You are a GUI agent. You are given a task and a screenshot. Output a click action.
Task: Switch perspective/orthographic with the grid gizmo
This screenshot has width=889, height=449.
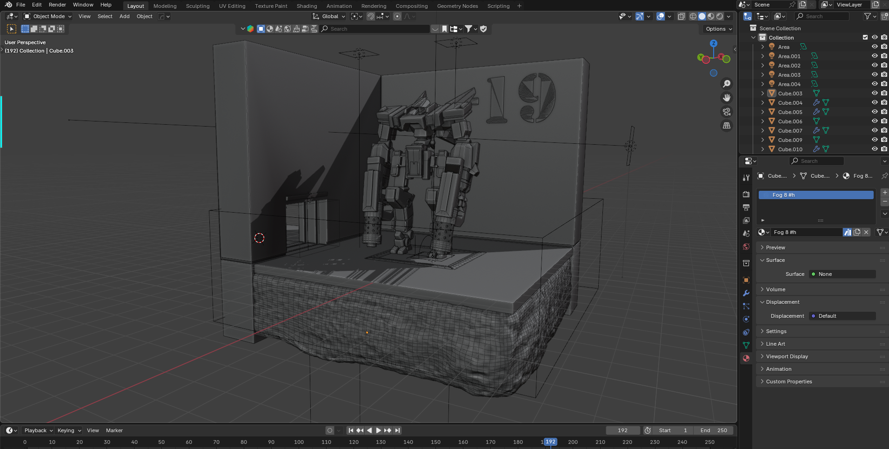(x=726, y=126)
